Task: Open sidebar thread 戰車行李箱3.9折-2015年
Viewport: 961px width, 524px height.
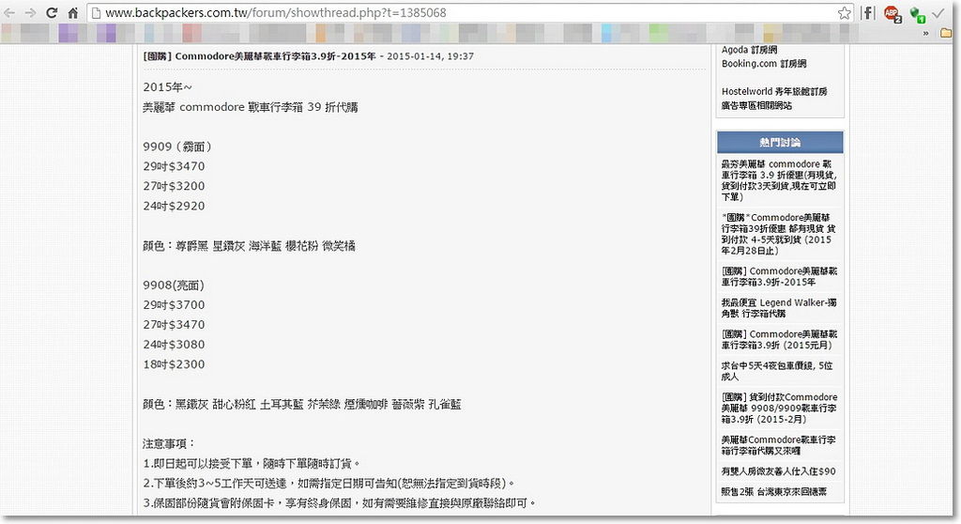Action: point(779,276)
